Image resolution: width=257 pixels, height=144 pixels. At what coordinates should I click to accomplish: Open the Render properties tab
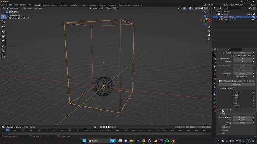214,59
